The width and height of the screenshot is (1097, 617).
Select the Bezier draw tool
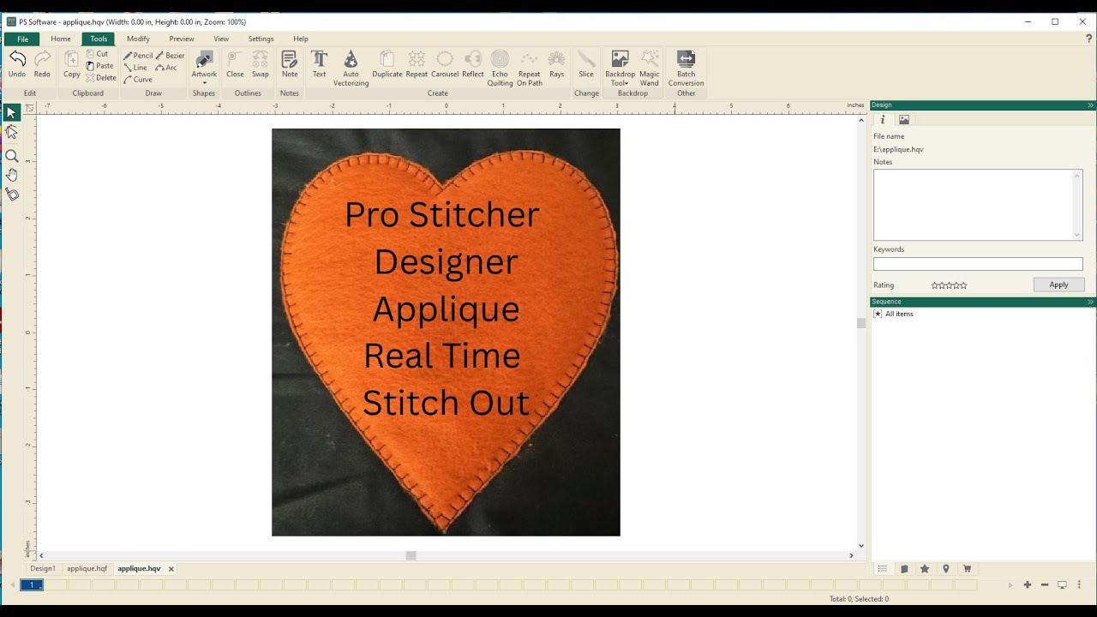point(171,56)
